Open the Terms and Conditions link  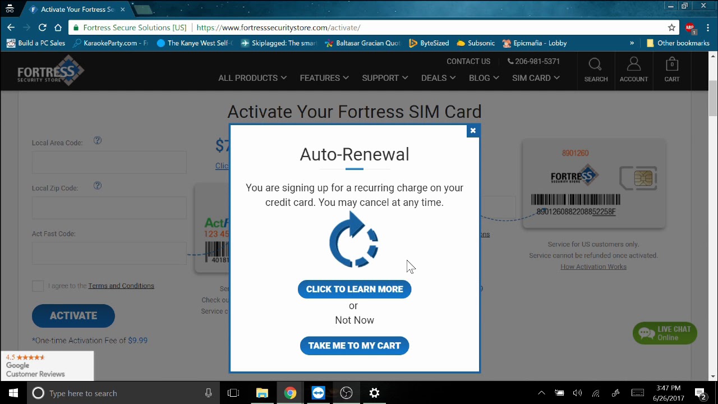(x=121, y=286)
